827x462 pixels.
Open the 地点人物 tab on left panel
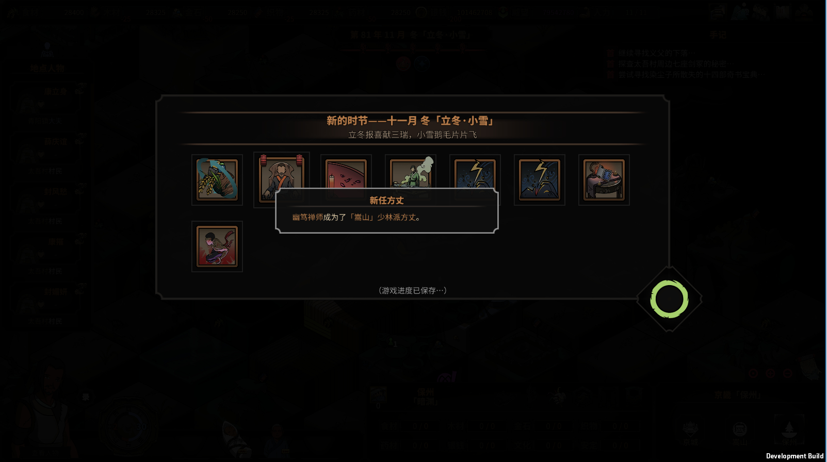[x=47, y=68]
